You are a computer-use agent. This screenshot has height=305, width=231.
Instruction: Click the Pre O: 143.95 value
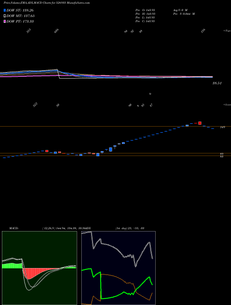click(145, 10)
